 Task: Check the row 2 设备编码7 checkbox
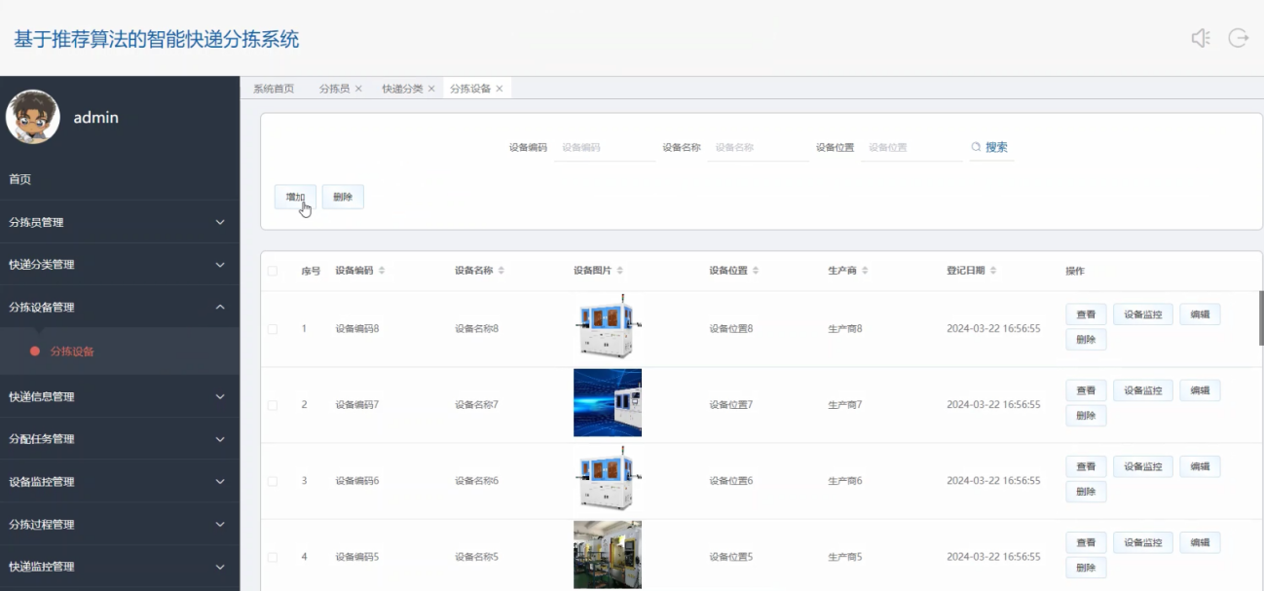click(x=273, y=405)
